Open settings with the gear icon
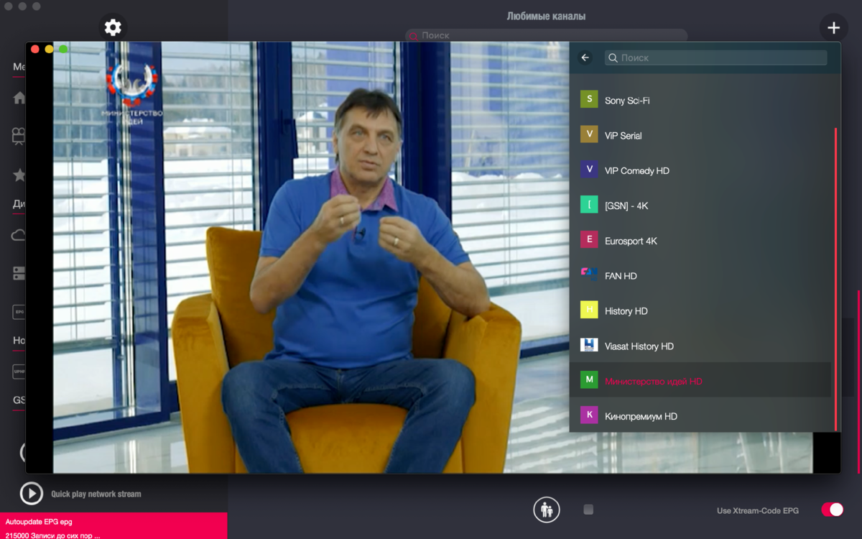The width and height of the screenshot is (862, 539). coord(113,27)
